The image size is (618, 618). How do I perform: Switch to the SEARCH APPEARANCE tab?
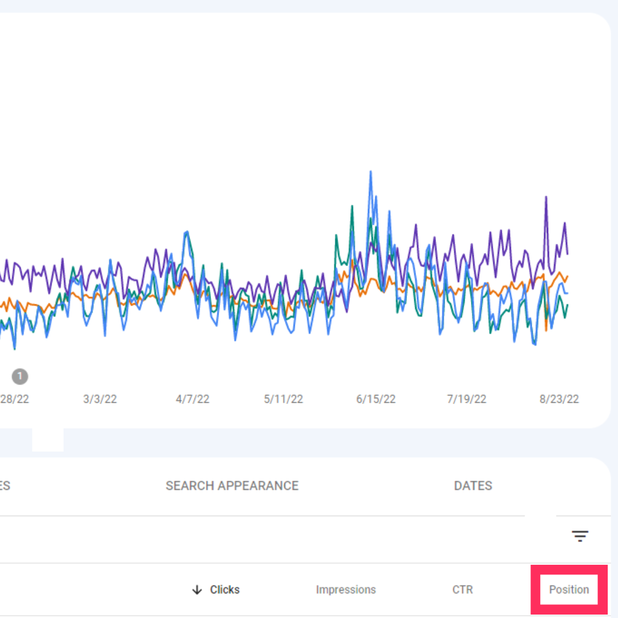[x=232, y=486]
